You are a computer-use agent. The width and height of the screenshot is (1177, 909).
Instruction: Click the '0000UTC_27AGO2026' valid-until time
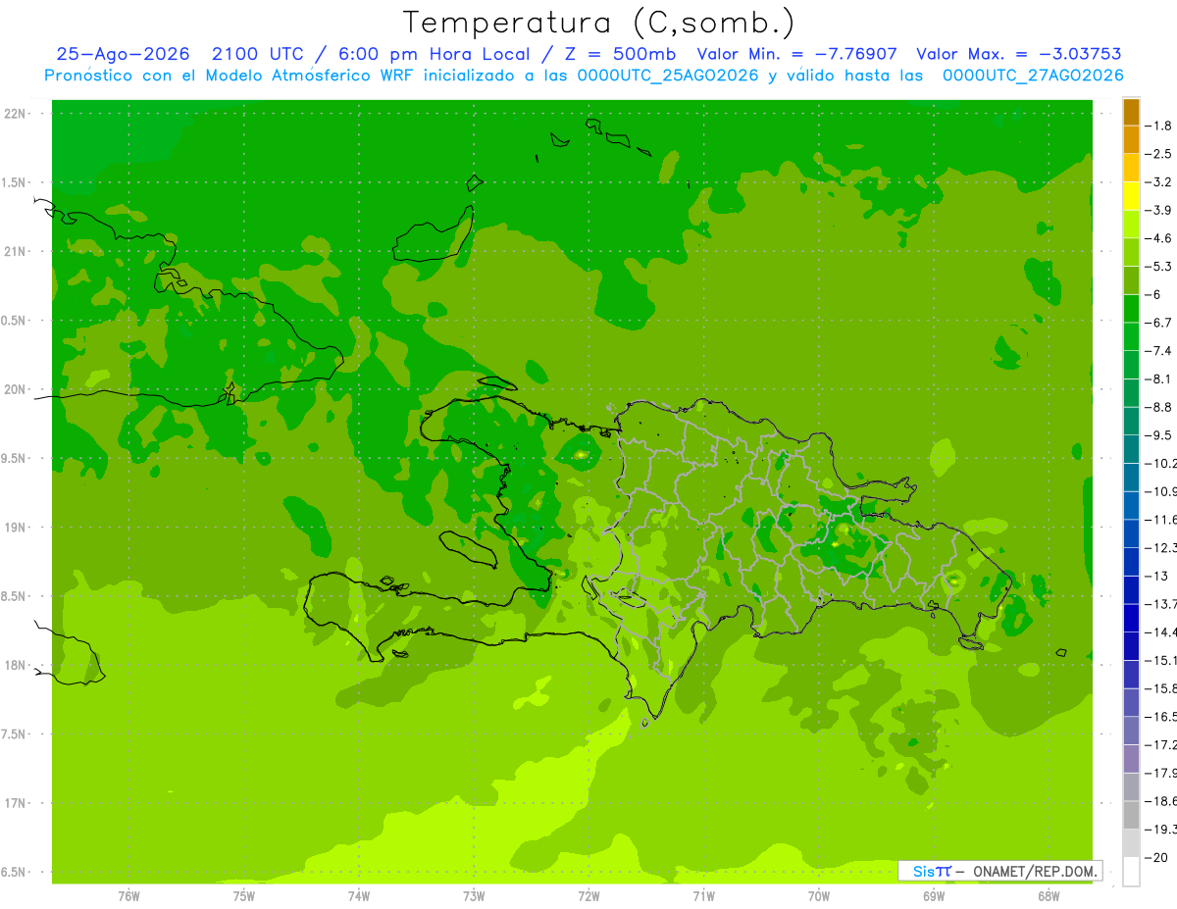pos(1033,76)
